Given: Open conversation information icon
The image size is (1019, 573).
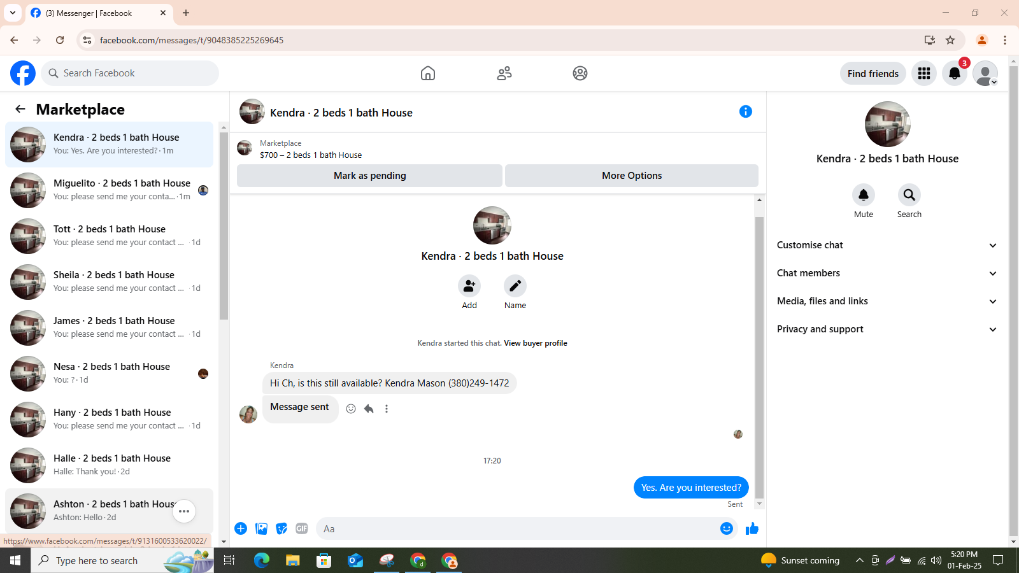Looking at the screenshot, I should (x=746, y=111).
